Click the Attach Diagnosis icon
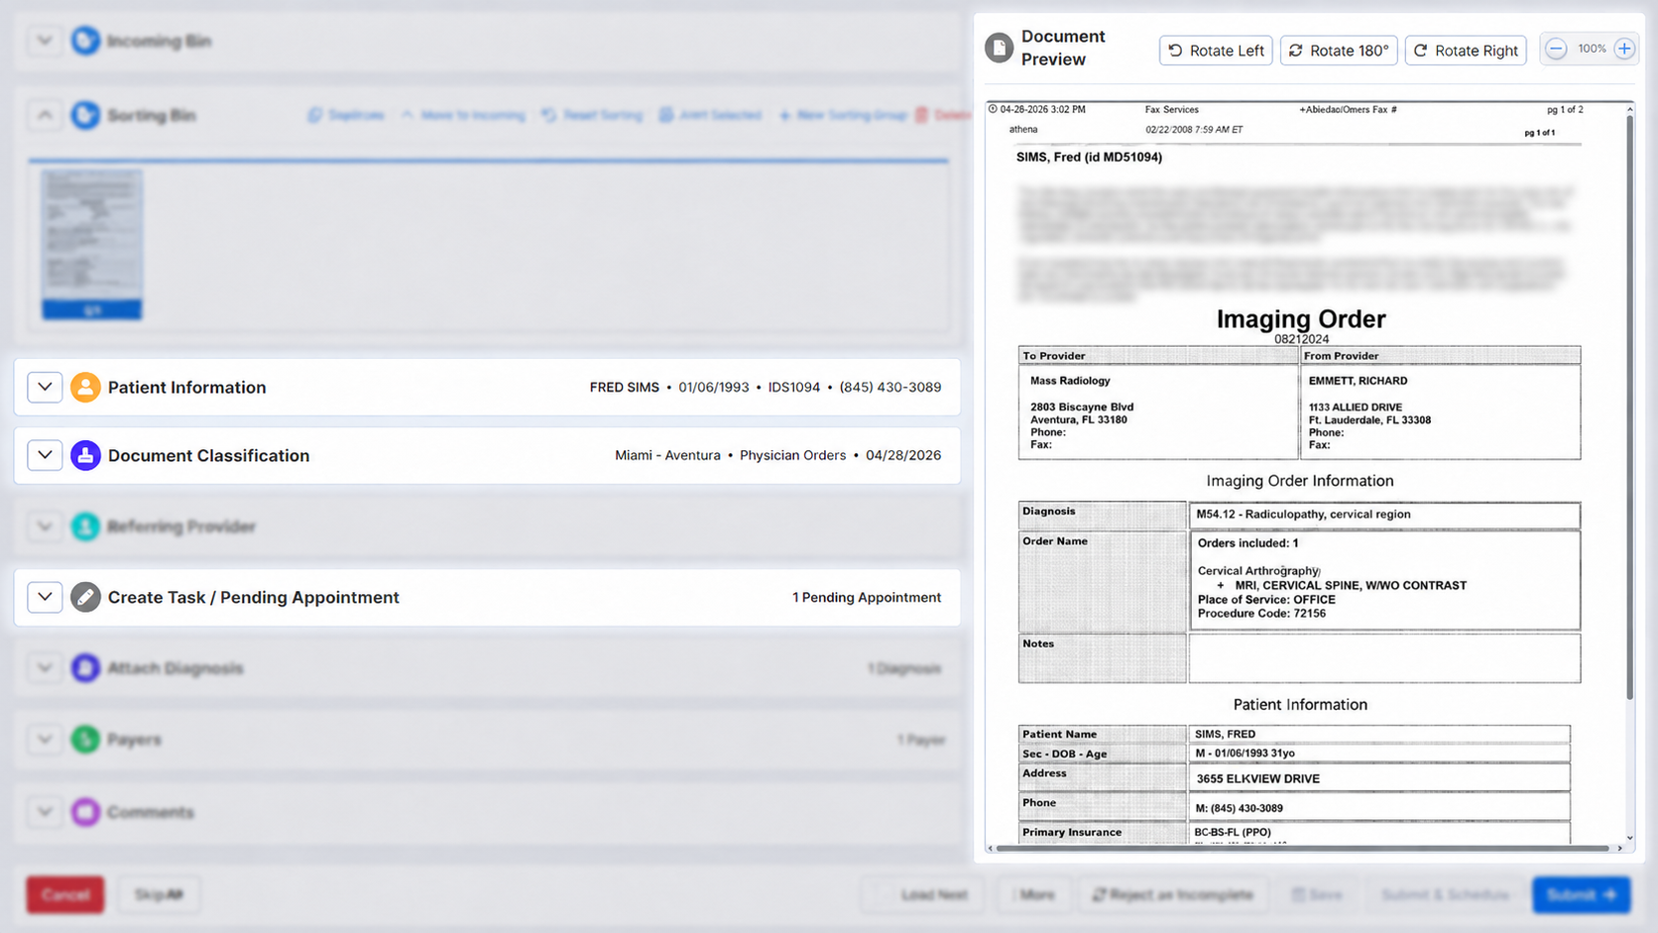The image size is (1658, 933). (x=85, y=668)
